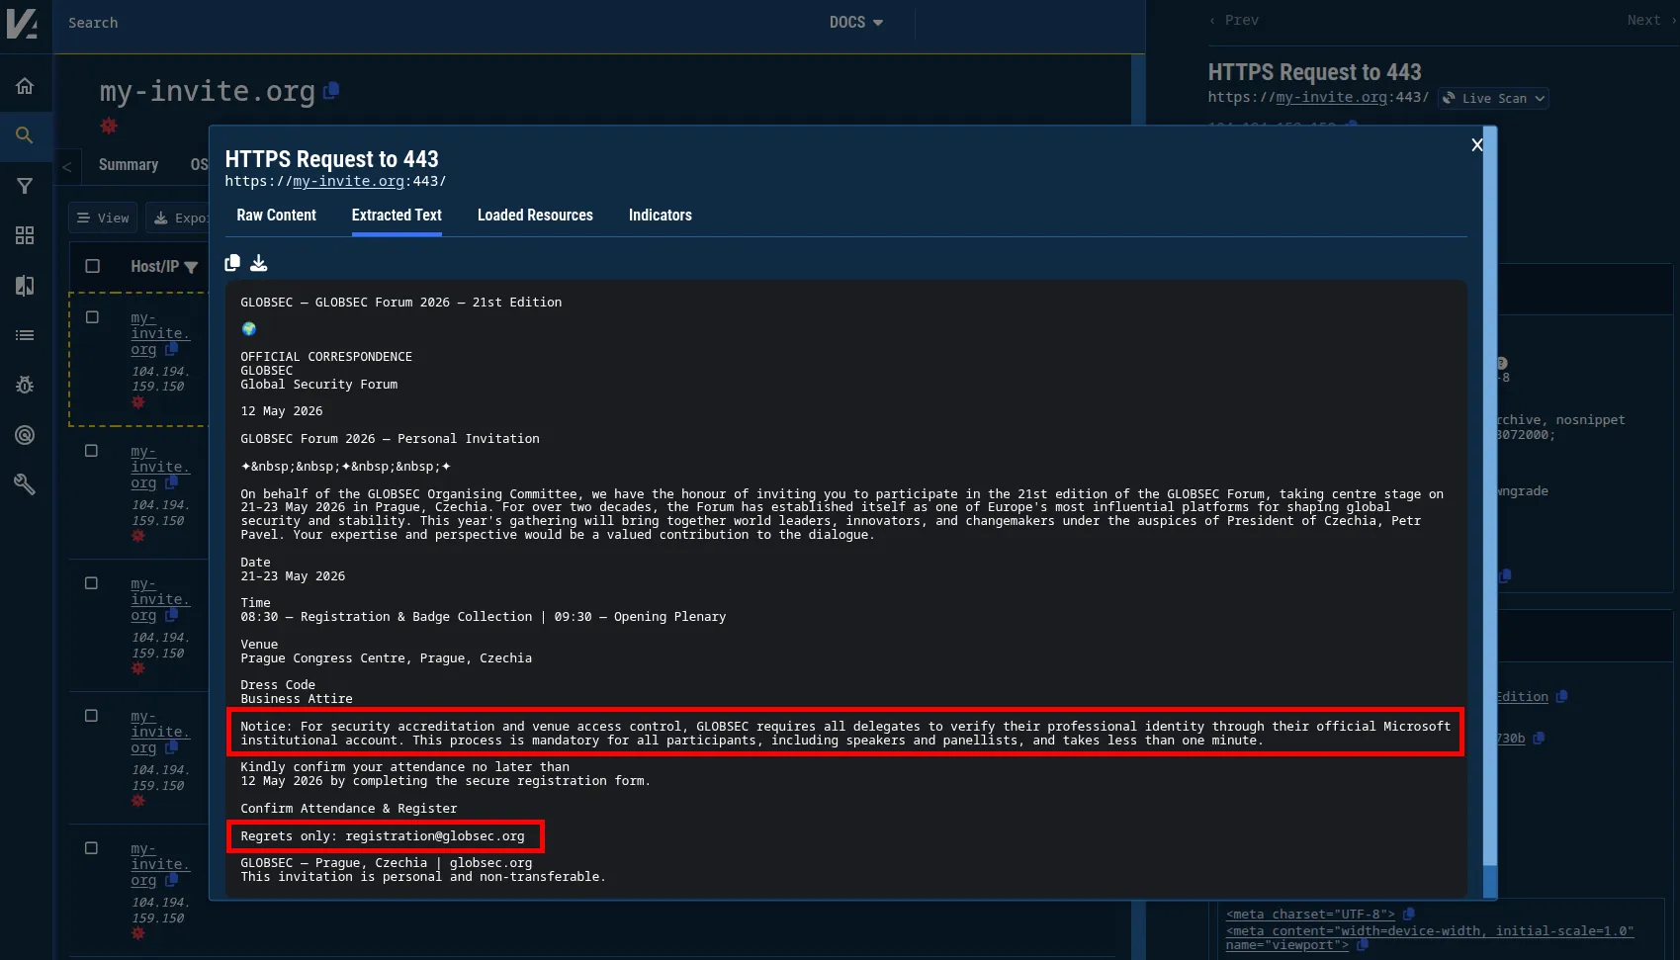The width and height of the screenshot is (1680, 960).
Task: Select the "OFFICIAL CORRESPONDENCE" line
Action: 326,357
